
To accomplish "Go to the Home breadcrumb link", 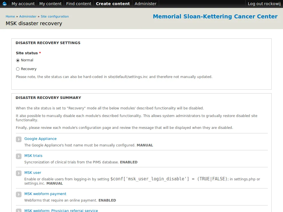I will [10, 16].
